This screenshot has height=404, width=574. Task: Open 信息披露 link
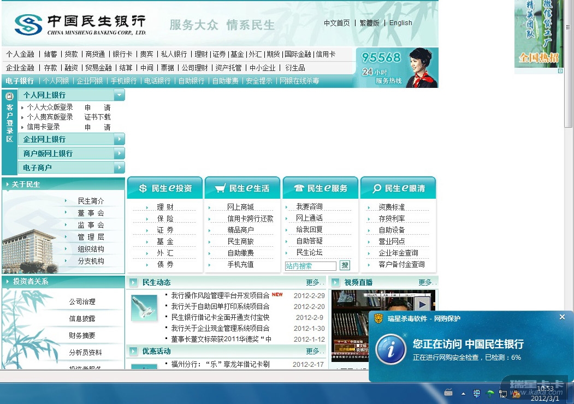(82, 318)
